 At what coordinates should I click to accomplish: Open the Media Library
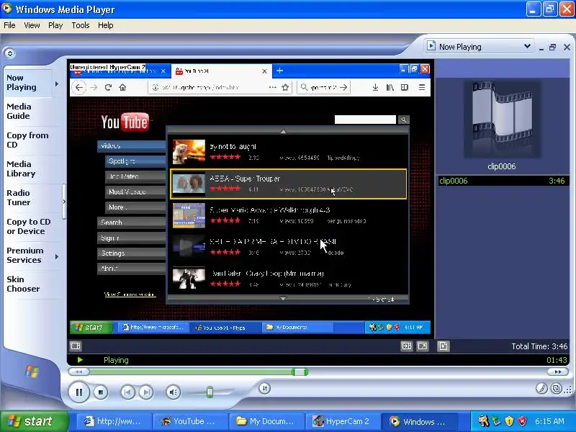21,169
